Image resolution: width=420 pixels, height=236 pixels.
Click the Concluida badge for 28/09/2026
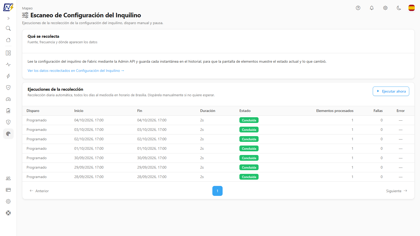coord(249,177)
